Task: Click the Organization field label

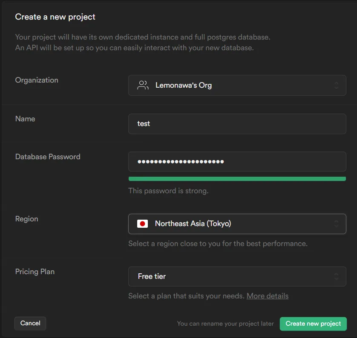Action: click(37, 80)
